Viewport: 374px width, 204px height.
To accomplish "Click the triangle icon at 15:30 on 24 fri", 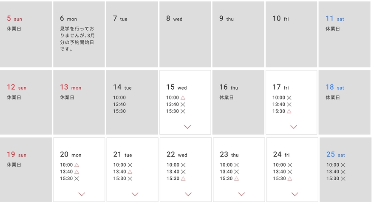I will (289, 178).
